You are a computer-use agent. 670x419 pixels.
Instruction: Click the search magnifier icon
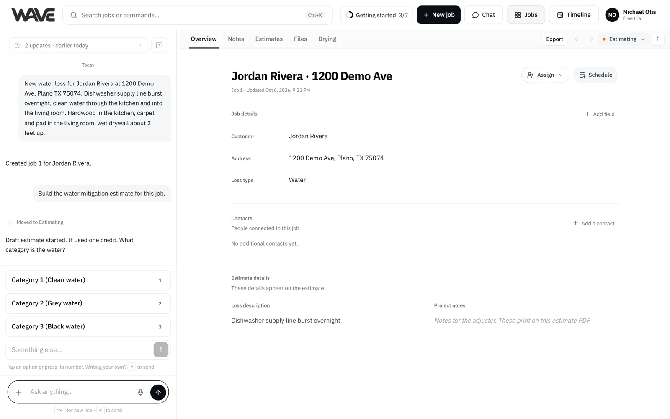74,15
